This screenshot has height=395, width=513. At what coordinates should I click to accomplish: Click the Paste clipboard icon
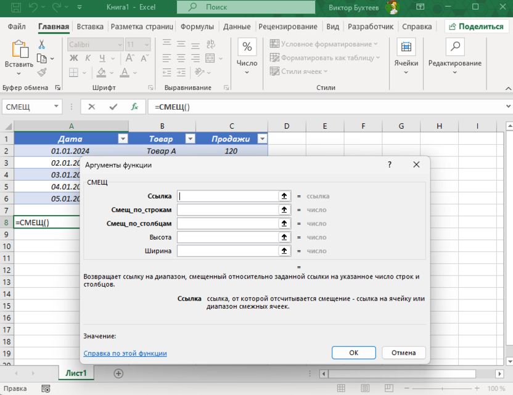click(20, 49)
